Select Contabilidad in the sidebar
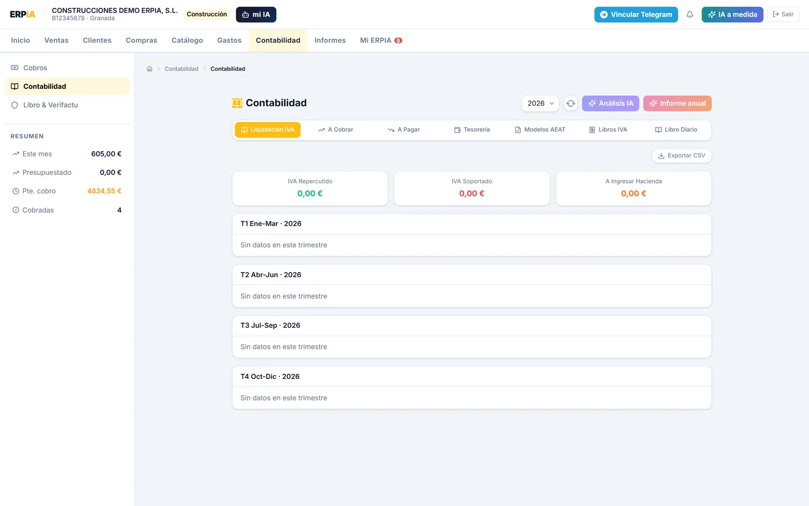The height and width of the screenshot is (506, 809). 67,87
